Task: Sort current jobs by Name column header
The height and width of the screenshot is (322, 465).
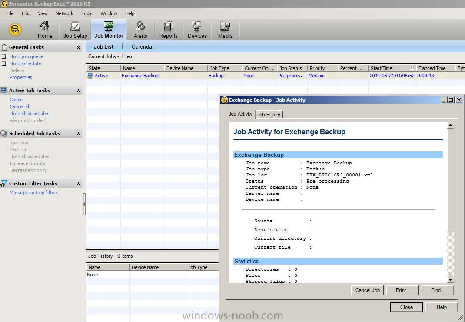Action: pyautogui.click(x=143, y=68)
